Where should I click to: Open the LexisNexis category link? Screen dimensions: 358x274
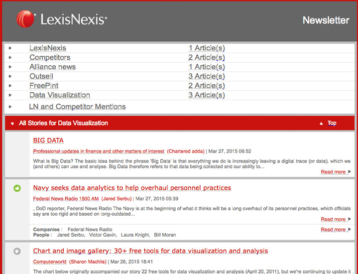point(48,48)
